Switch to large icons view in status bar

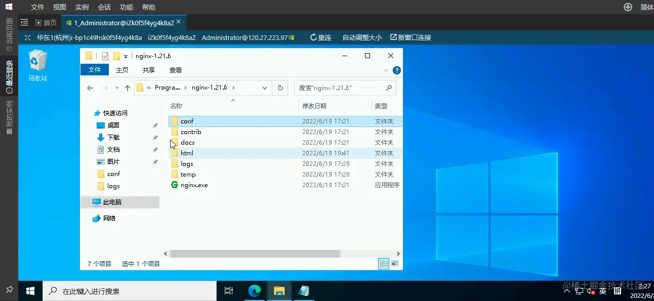tap(395, 264)
